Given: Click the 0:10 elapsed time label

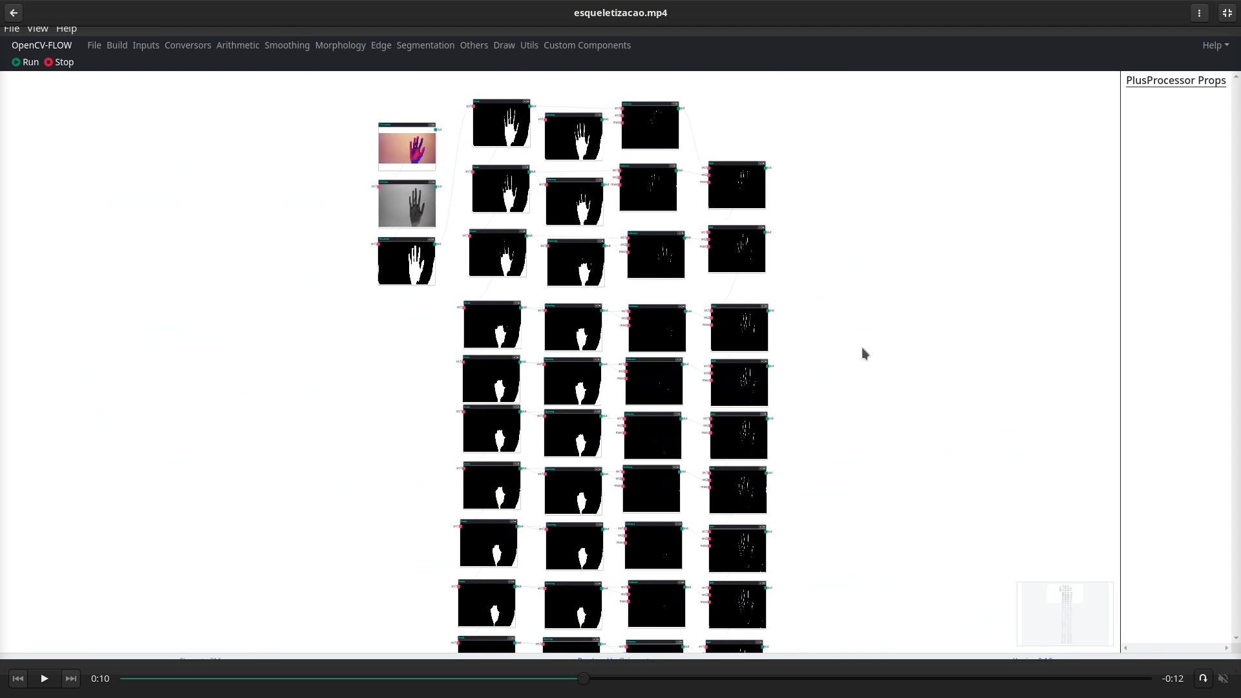Looking at the screenshot, I should (100, 679).
